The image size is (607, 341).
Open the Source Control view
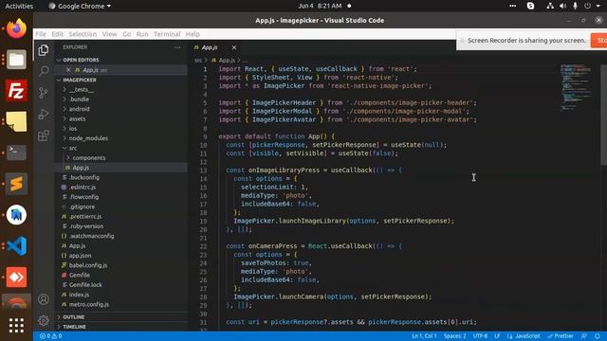point(44,93)
